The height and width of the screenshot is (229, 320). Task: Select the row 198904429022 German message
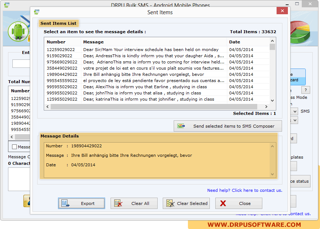[157, 74]
